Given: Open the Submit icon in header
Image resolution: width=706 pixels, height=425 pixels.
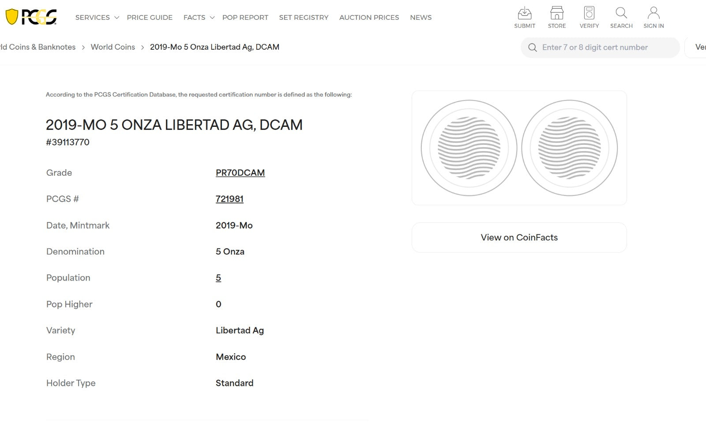Looking at the screenshot, I should click(x=524, y=13).
